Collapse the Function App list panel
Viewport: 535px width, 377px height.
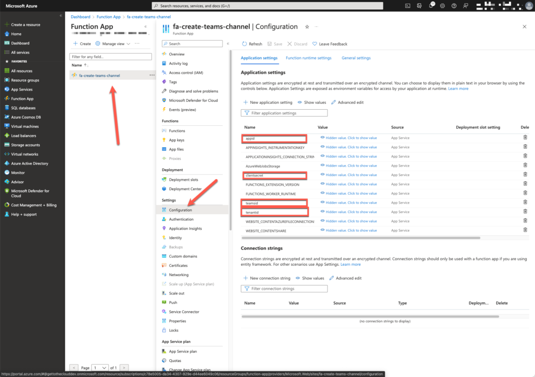pyautogui.click(x=146, y=27)
